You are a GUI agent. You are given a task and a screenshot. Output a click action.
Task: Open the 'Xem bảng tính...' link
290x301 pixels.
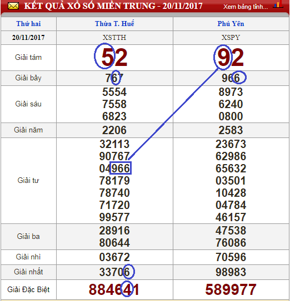click(x=246, y=7)
